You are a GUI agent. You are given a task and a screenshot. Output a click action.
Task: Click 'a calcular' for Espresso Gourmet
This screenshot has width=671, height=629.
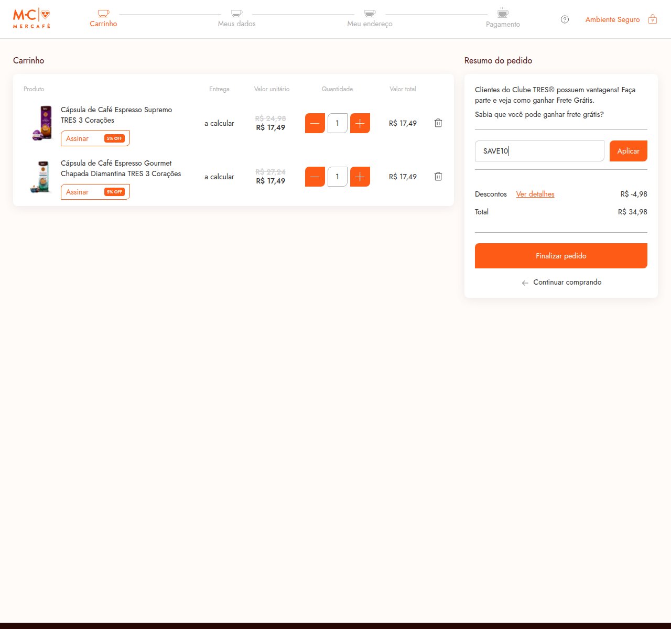(219, 177)
